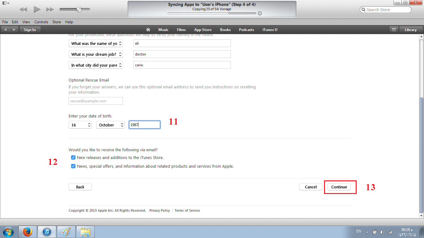Screen dimensions: 424x238
Task: Open the first security question dropdown
Action: 96,43
